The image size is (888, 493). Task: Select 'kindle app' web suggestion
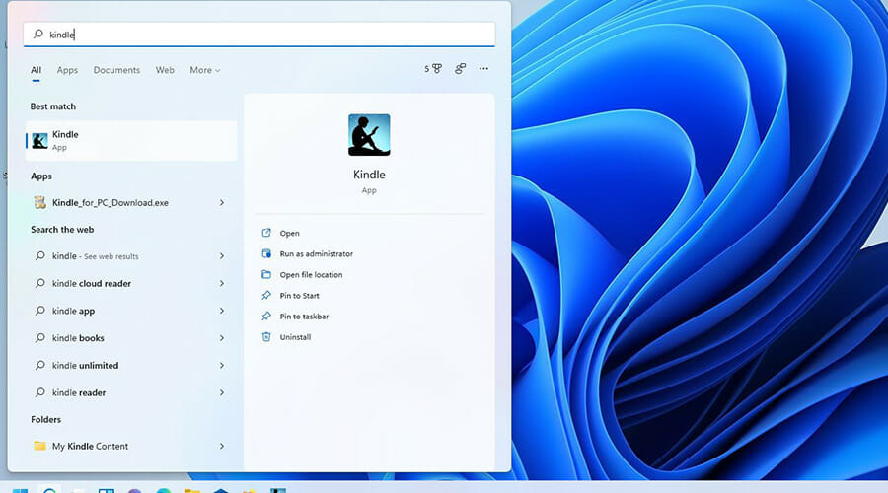pos(131,311)
